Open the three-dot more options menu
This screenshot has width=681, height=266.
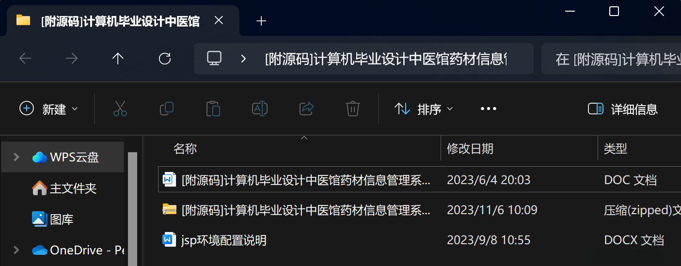pyautogui.click(x=489, y=109)
